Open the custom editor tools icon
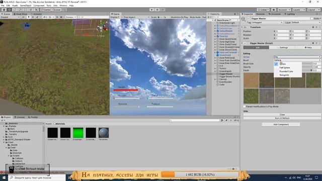 [36, 10]
